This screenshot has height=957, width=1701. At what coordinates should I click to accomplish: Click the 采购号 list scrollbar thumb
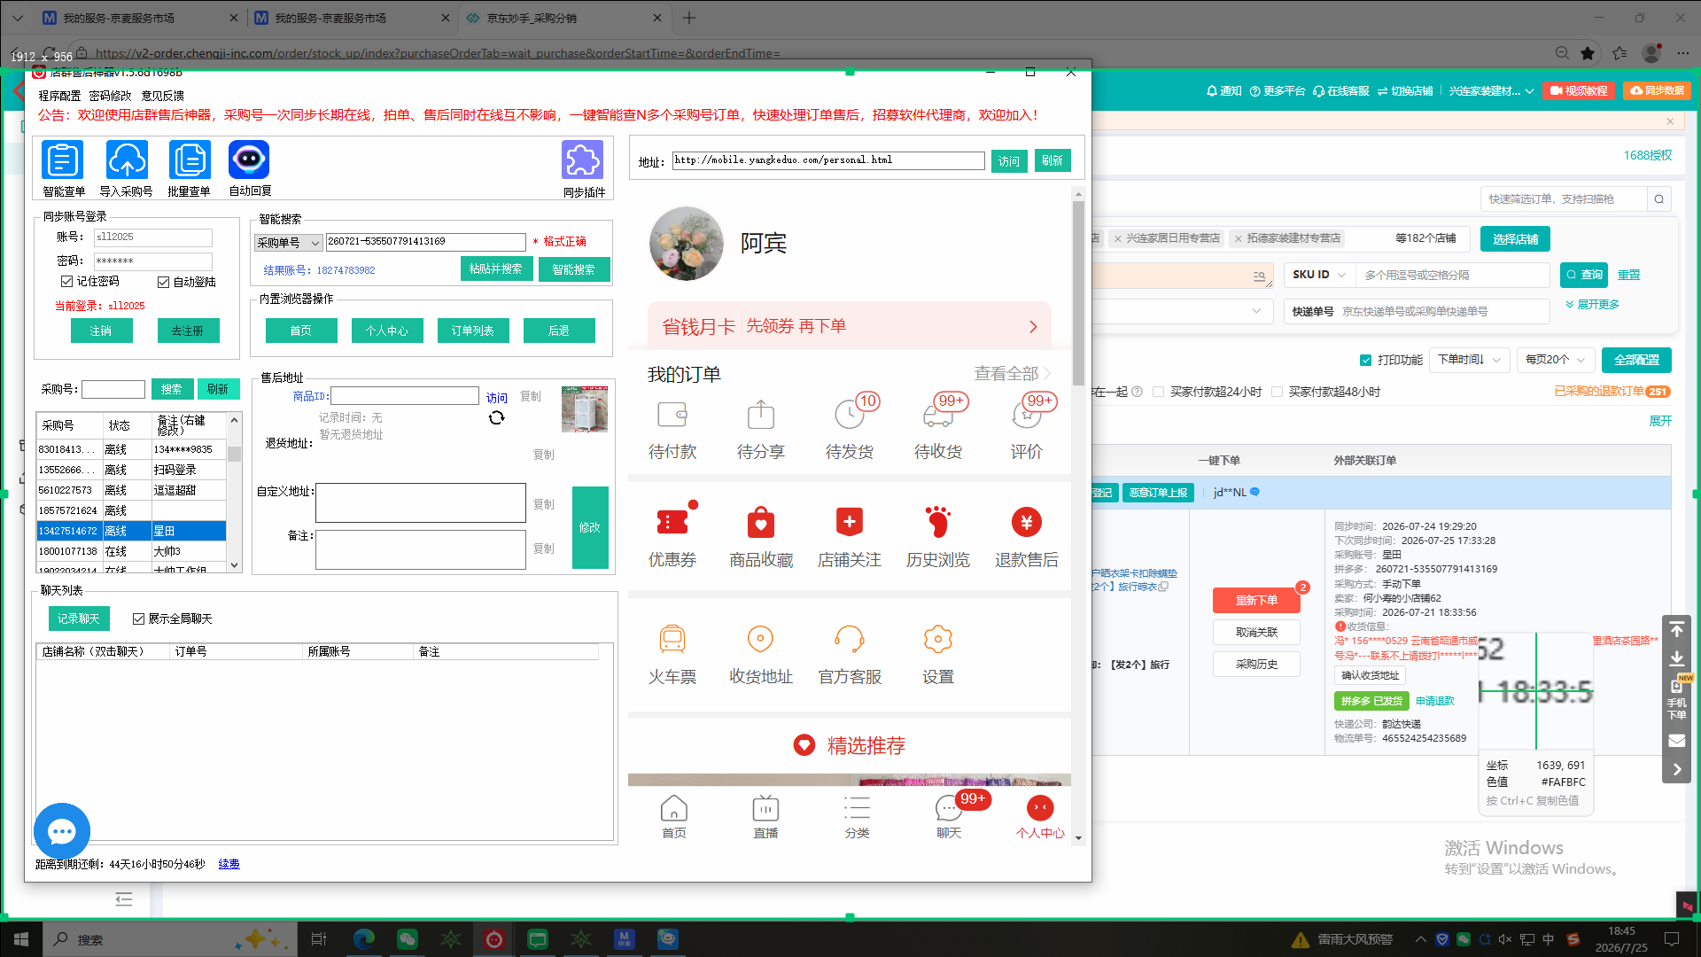coord(235,454)
